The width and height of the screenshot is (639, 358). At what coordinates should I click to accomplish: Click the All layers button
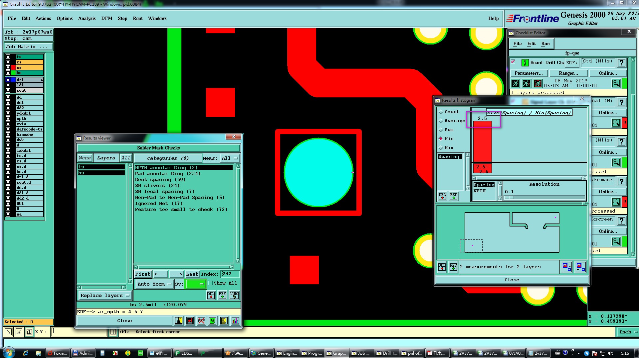click(125, 158)
